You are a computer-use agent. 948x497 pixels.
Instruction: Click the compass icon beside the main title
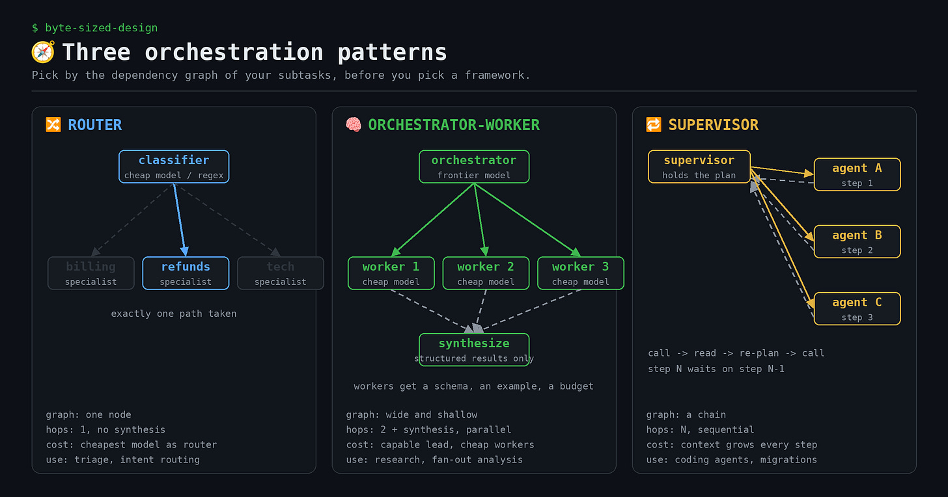coord(43,52)
